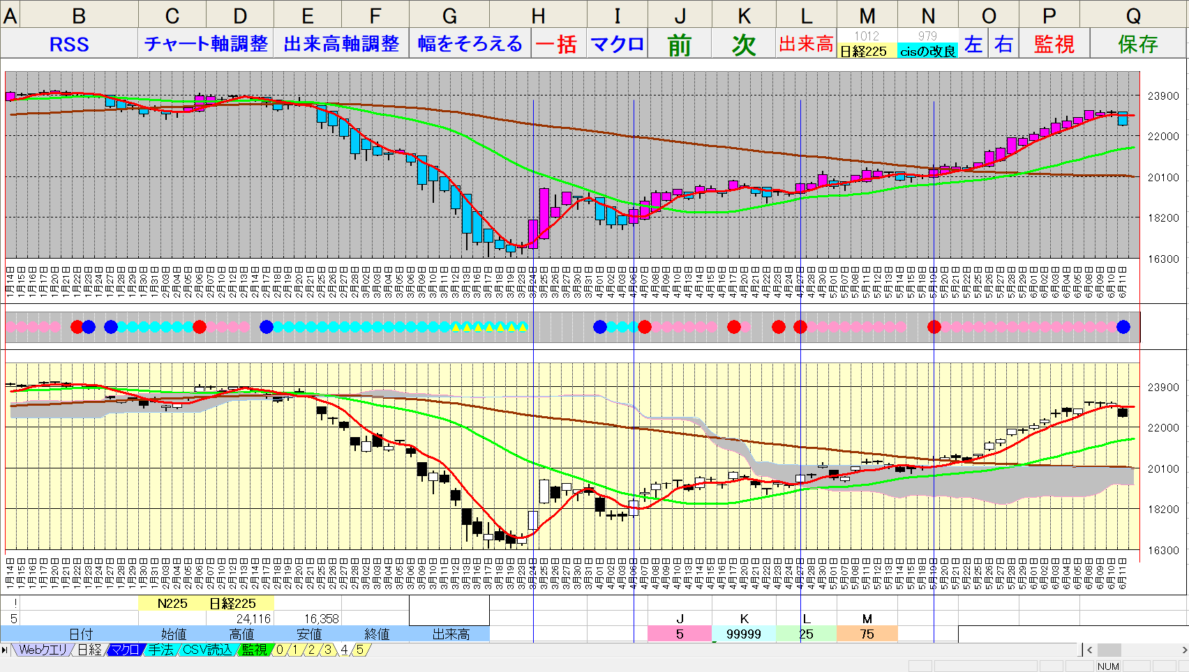1189x672 pixels.
Task: Select the cell showing 16,358
Action: pyautogui.click(x=308, y=618)
